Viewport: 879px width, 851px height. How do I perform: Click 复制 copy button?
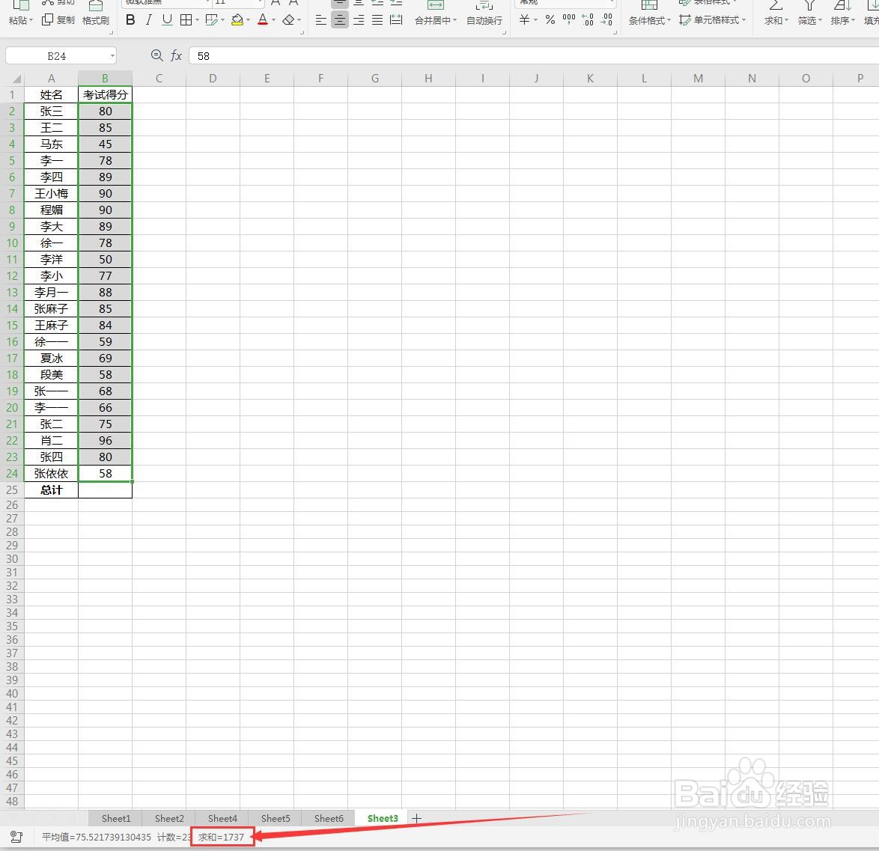(x=58, y=20)
